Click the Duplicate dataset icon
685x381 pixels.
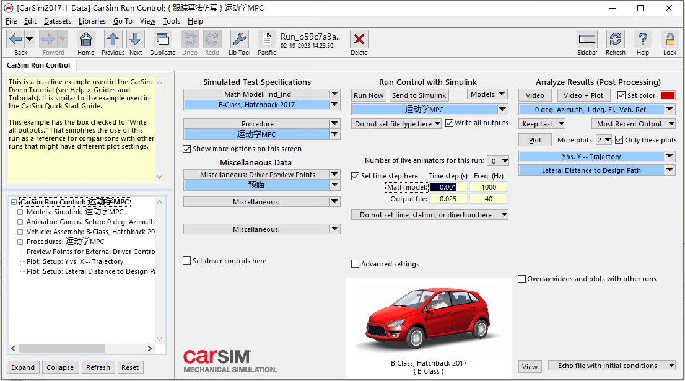pos(162,39)
